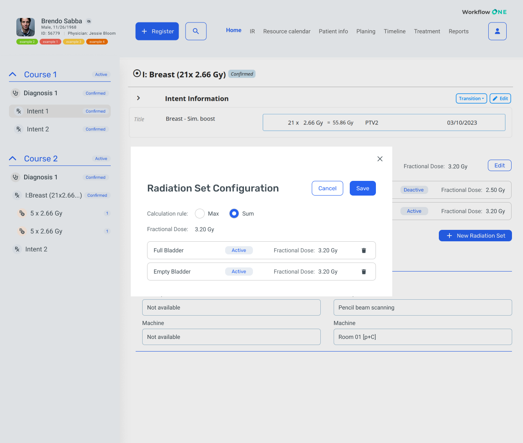Open the Transition dropdown
Image resolution: width=523 pixels, height=443 pixels.
(472, 98)
